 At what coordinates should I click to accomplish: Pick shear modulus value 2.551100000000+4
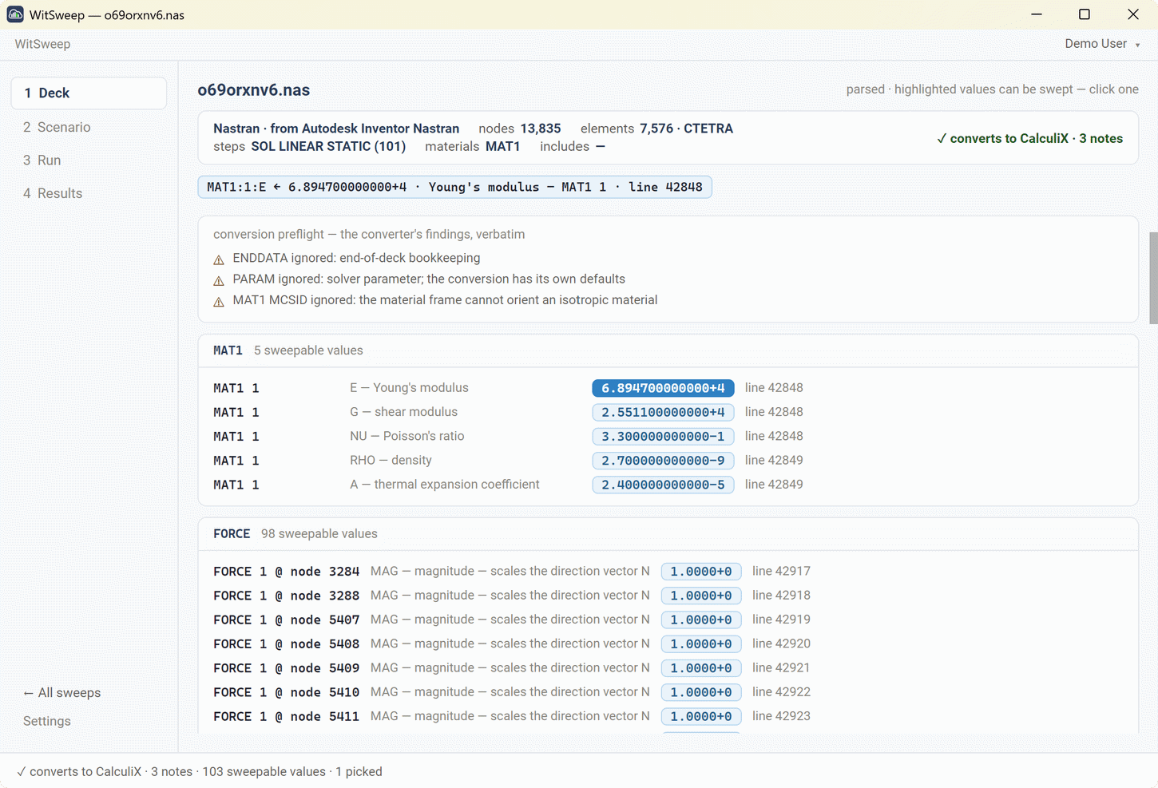coord(663,412)
